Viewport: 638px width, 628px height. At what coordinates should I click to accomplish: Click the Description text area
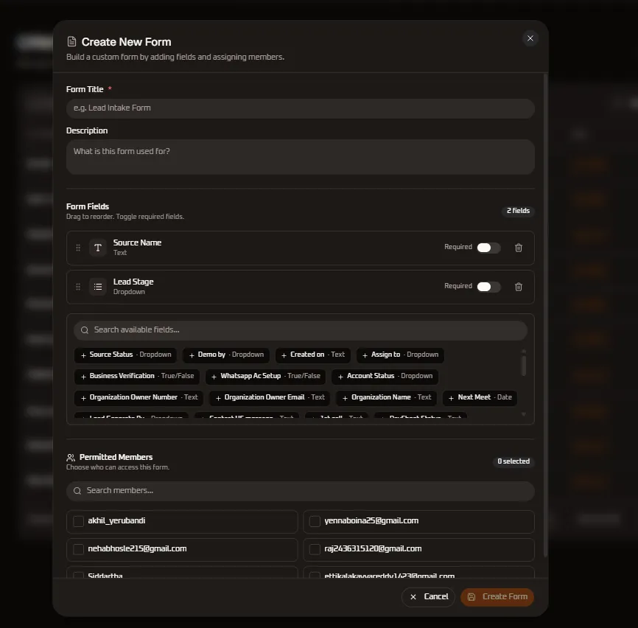[x=301, y=157]
